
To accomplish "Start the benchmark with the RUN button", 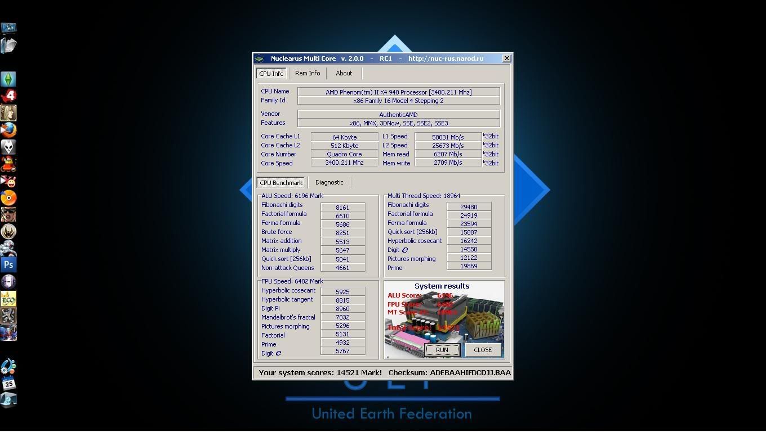I will pyautogui.click(x=442, y=350).
